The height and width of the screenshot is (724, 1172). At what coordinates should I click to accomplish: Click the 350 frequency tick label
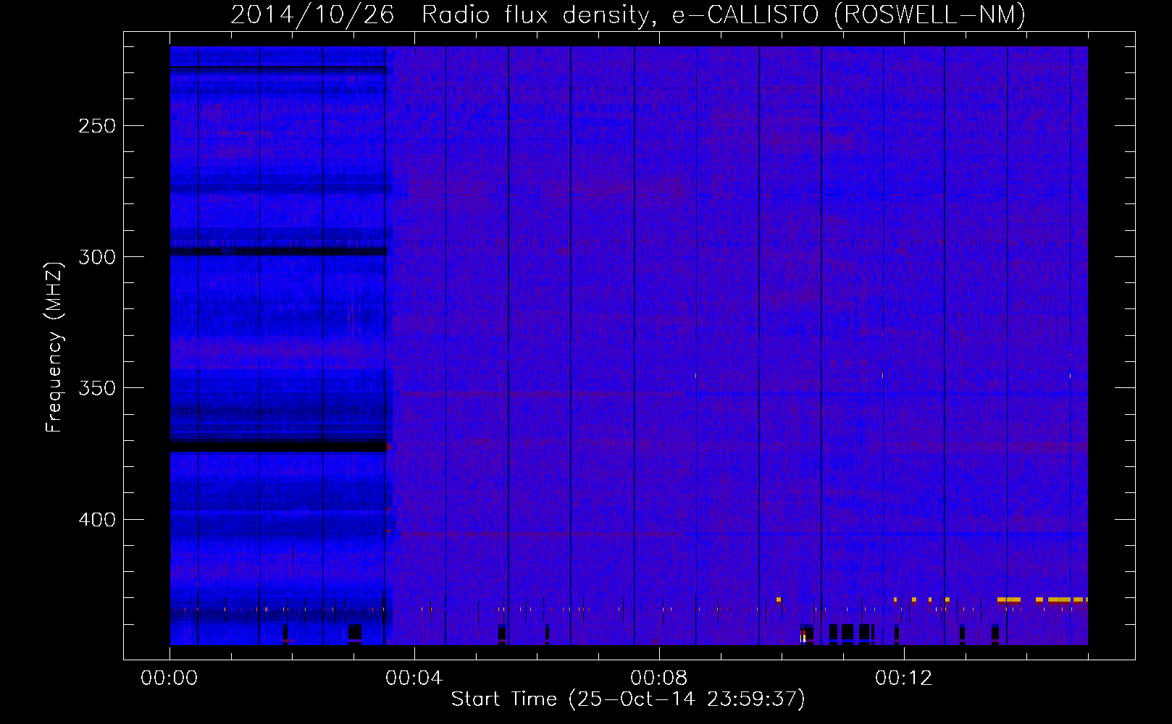[x=97, y=388]
